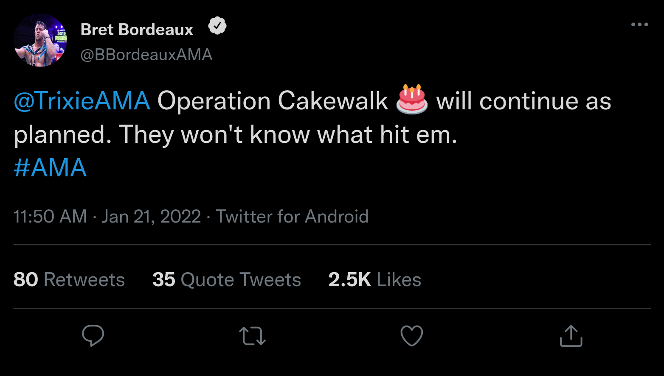The width and height of the screenshot is (664, 376).
Task: Click the words "Operation Cakewalk" in the tweet
Action: point(273,101)
